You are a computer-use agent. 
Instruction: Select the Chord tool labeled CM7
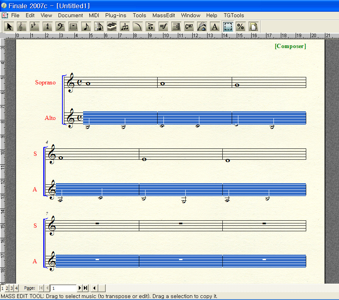pos(189,27)
